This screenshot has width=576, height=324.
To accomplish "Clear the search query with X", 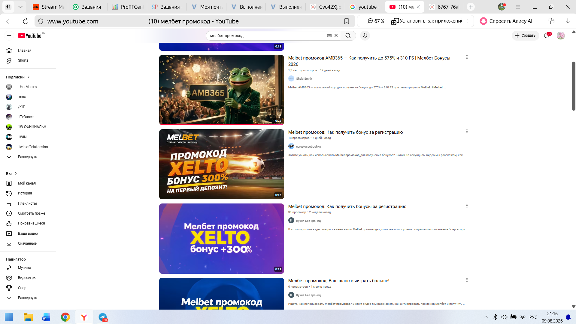I will tap(336, 35).
